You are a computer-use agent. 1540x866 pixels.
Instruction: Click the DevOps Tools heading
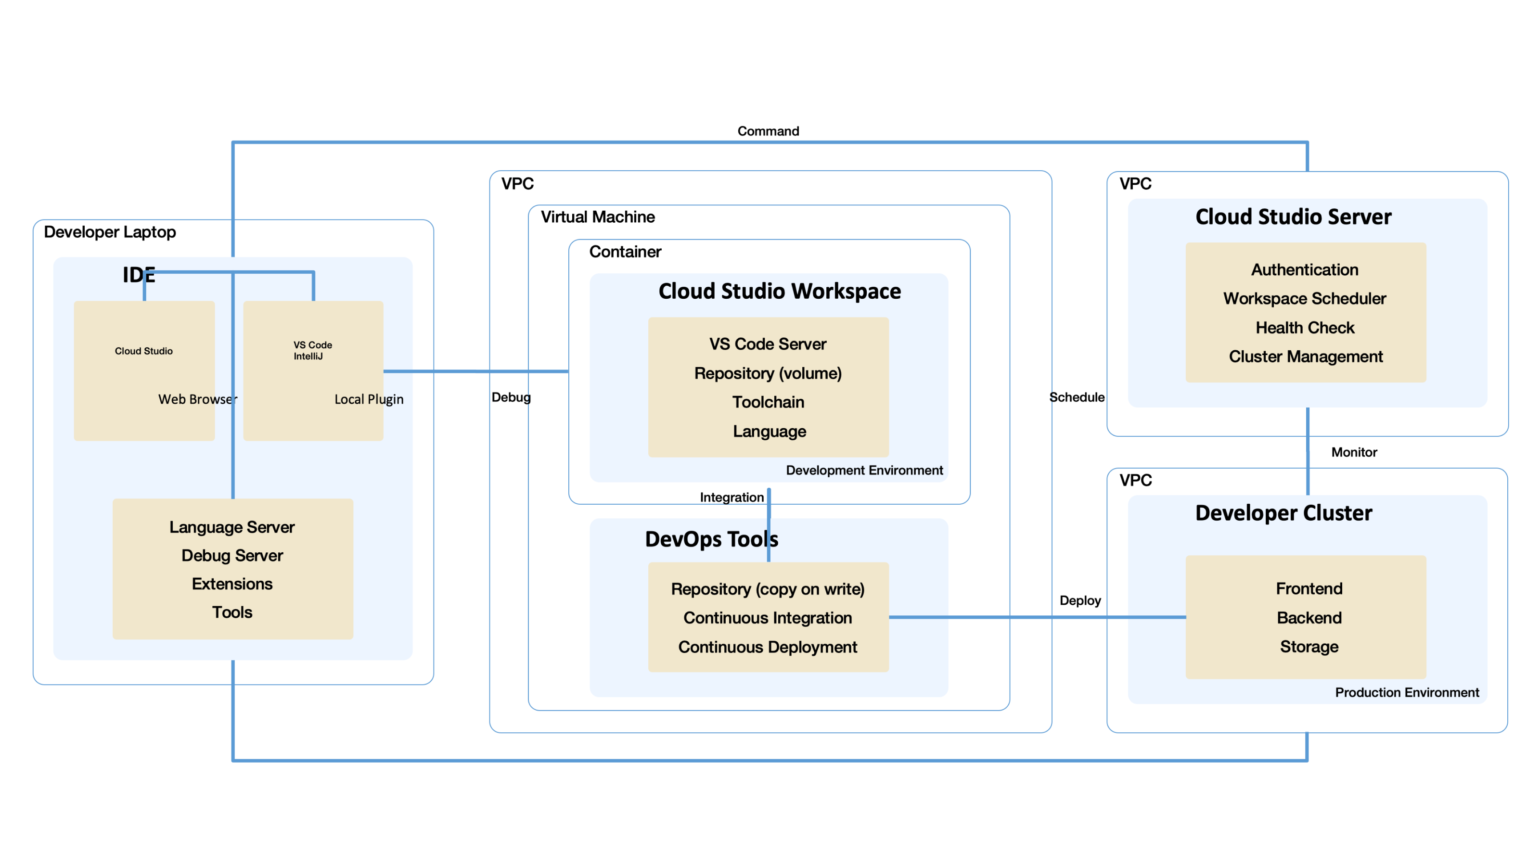tap(711, 539)
